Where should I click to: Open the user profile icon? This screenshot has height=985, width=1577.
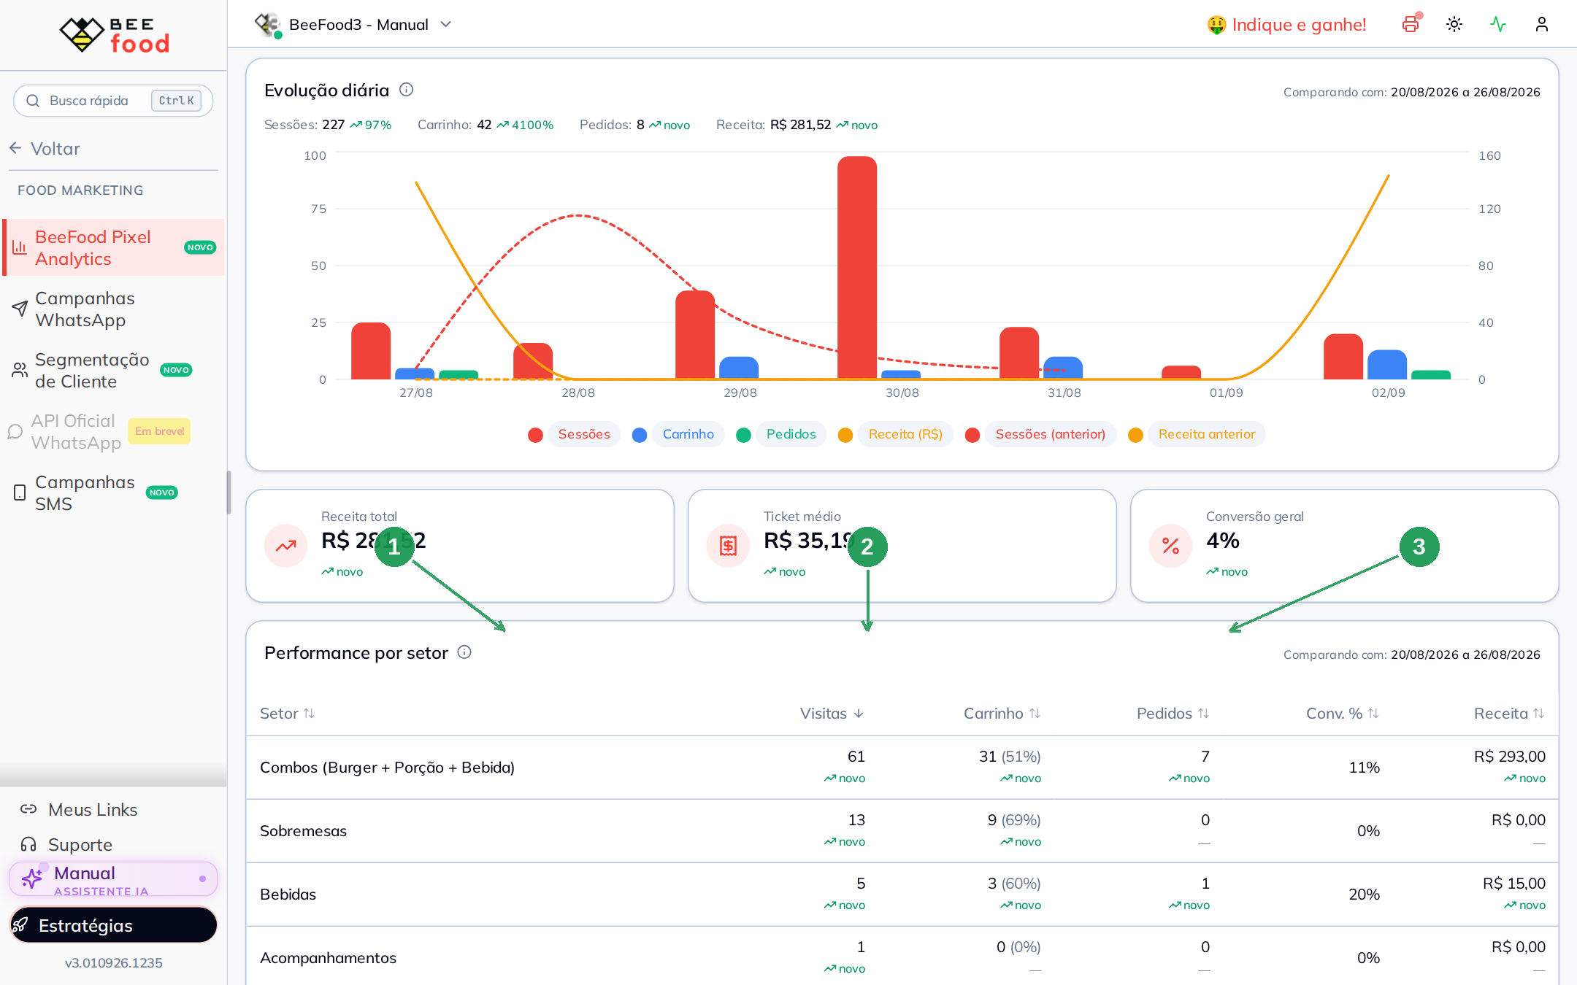1542,24
